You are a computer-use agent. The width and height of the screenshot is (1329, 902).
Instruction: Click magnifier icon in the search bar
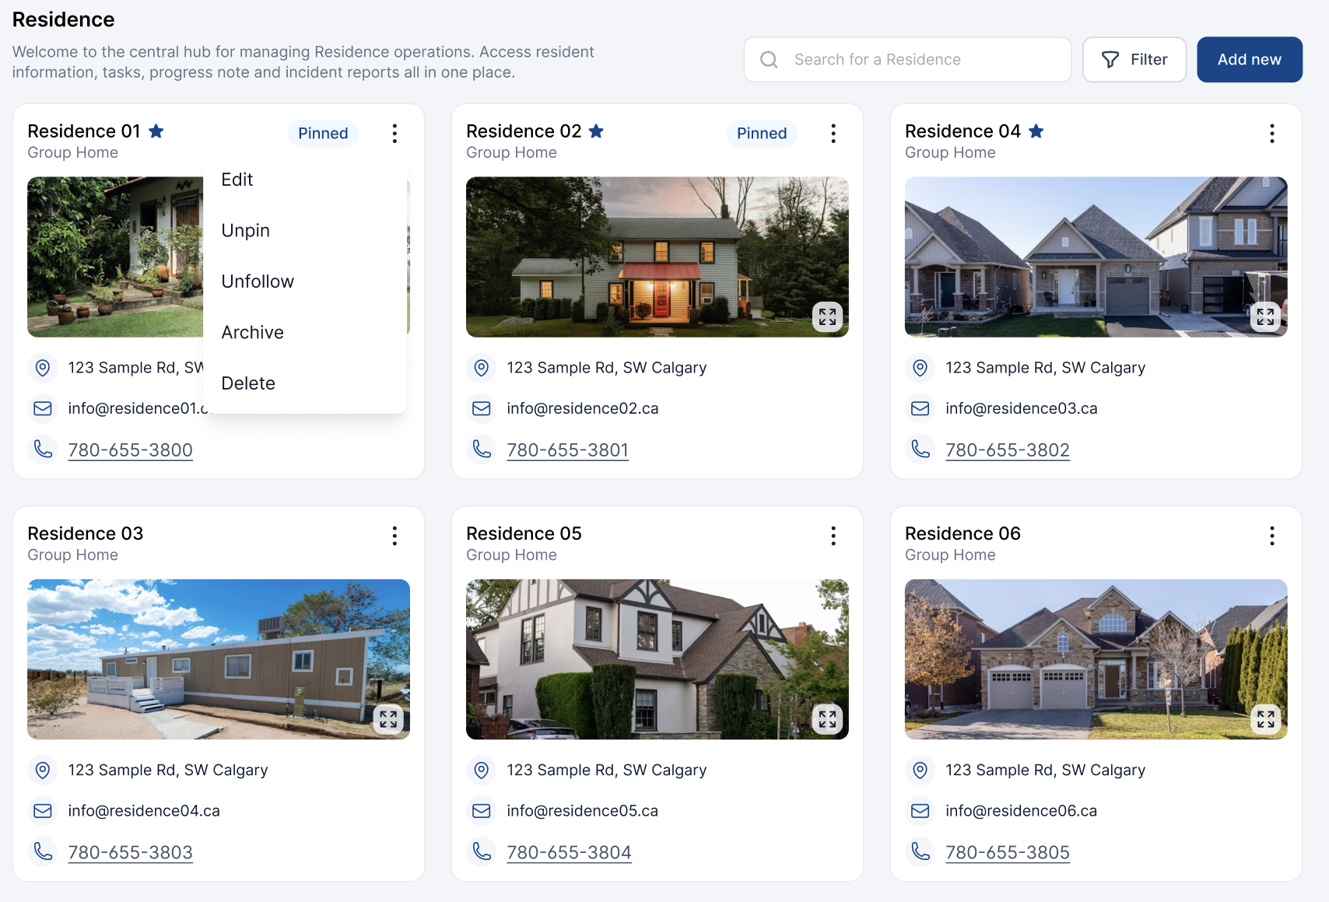(769, 60)
